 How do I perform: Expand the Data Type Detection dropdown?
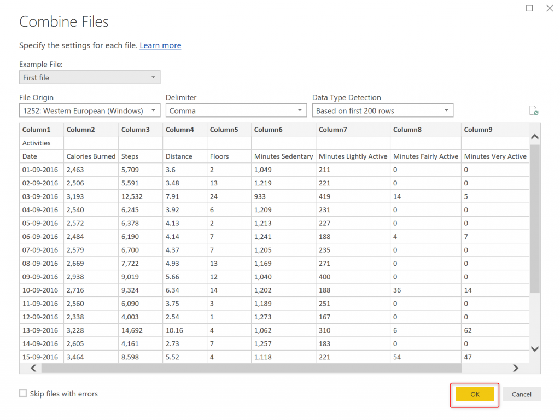tap(383, 110)
